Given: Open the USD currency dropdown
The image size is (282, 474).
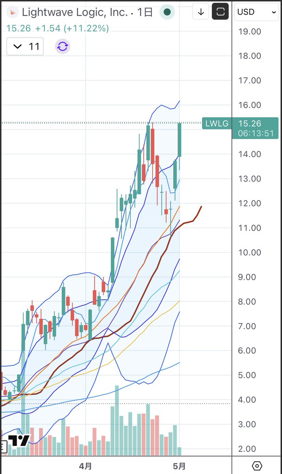Looking at the screenshot, I should (x=256, y=12).
